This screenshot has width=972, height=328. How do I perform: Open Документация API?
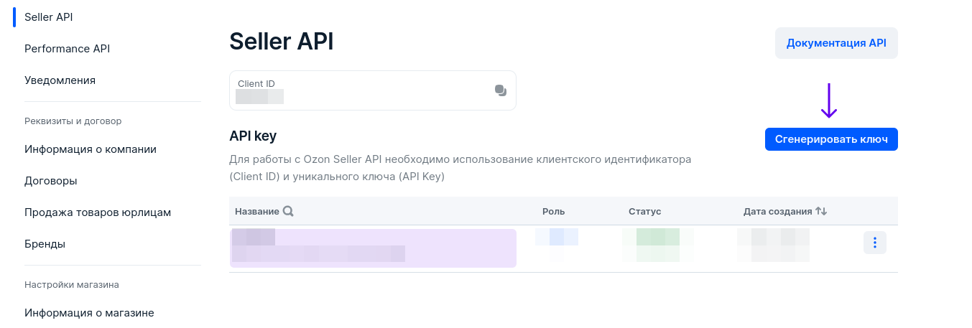836,43
